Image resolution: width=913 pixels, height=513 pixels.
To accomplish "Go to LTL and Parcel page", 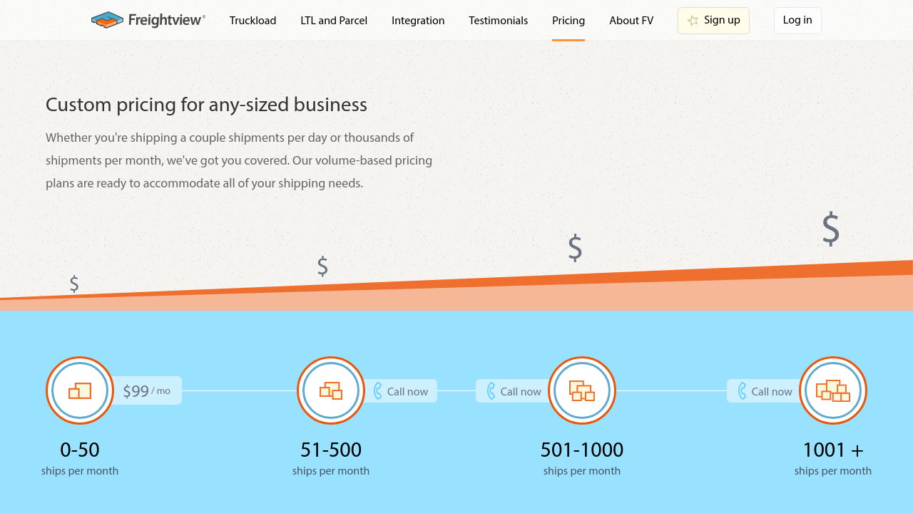I will pyautogui.click(x=334, y=21).
